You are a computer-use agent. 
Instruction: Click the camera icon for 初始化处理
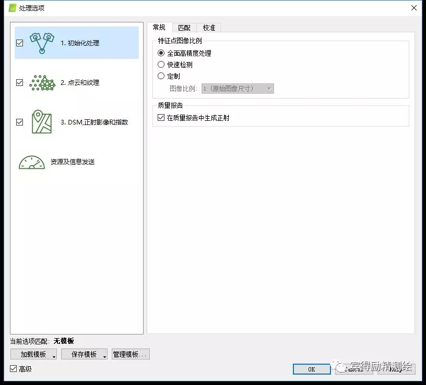coord(42,43)
